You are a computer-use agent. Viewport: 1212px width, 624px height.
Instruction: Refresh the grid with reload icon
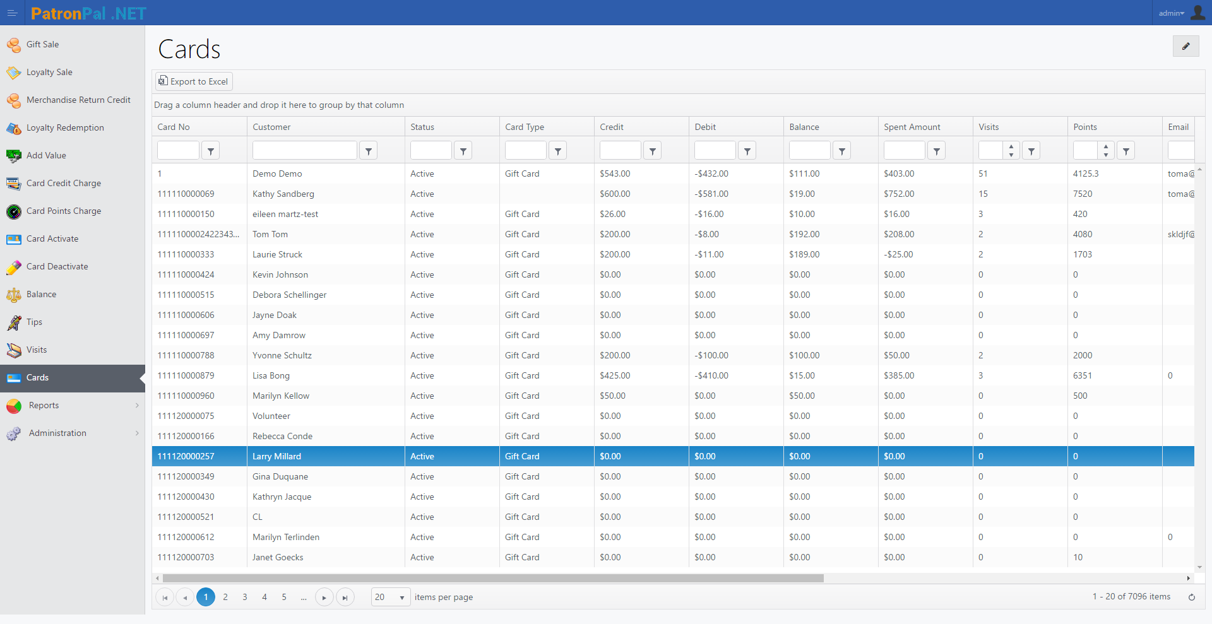1192,597
